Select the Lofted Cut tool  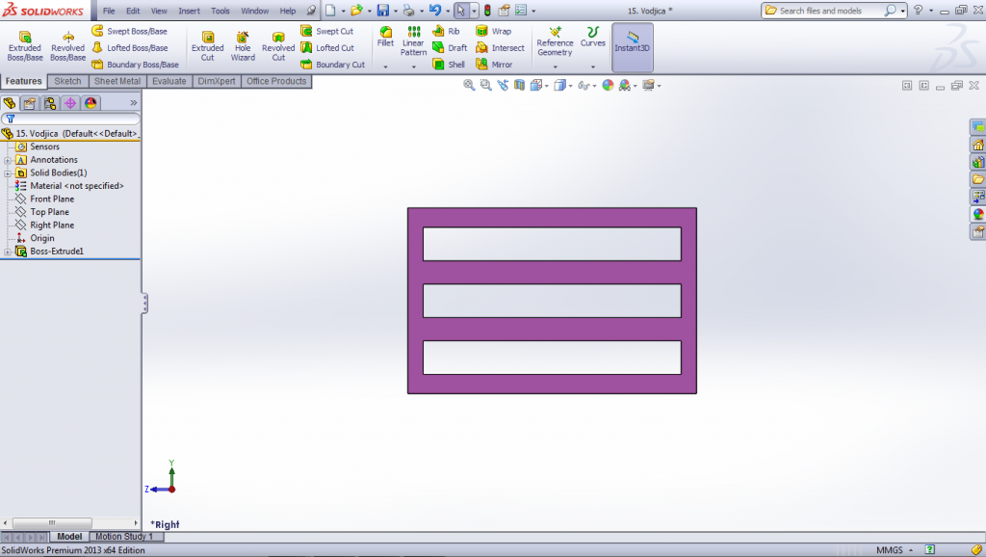327,48
